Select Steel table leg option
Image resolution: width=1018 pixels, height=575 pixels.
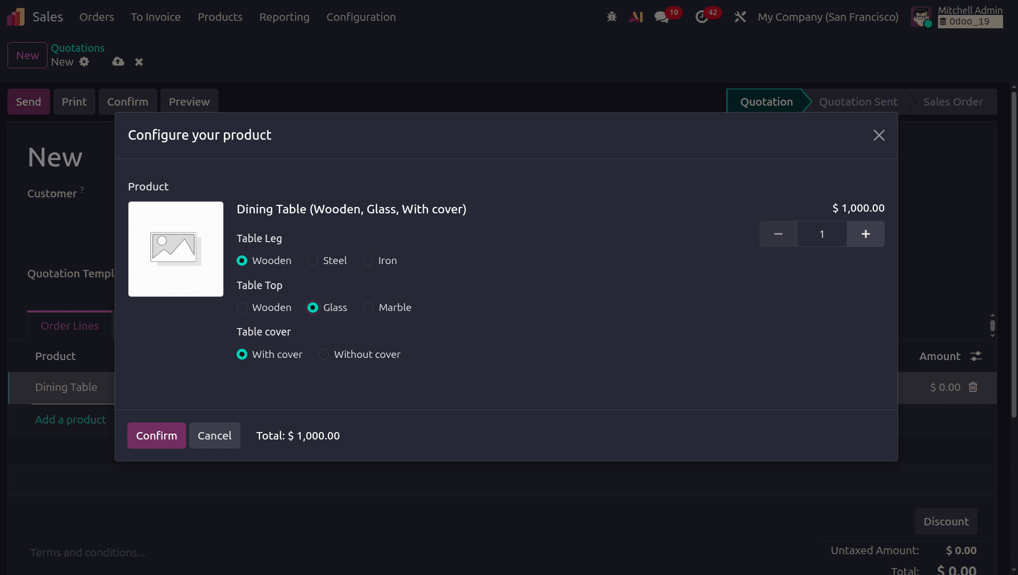[x=313, y=261]
